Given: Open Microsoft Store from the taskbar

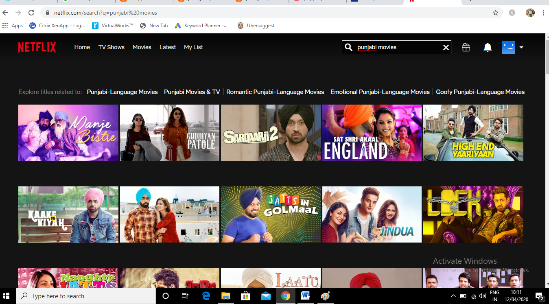Looking at the screenshot, I should pos(245,296).
